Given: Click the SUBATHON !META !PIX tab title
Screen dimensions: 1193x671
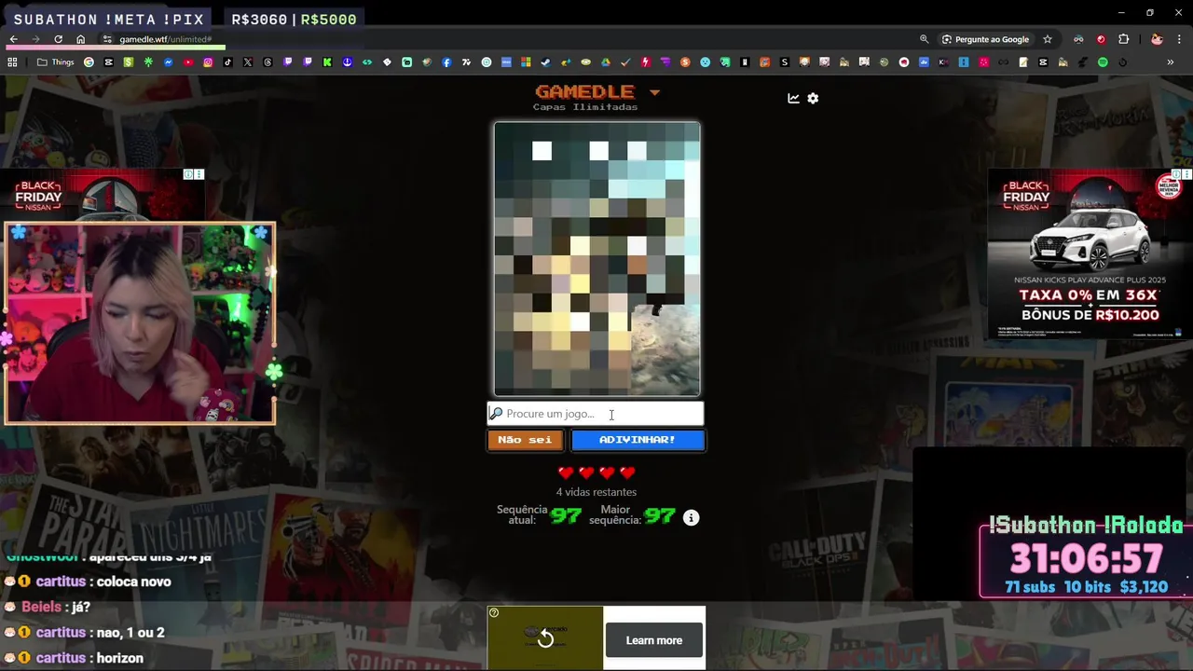Looking at the screenshot, I should click(x=111, y=19).
